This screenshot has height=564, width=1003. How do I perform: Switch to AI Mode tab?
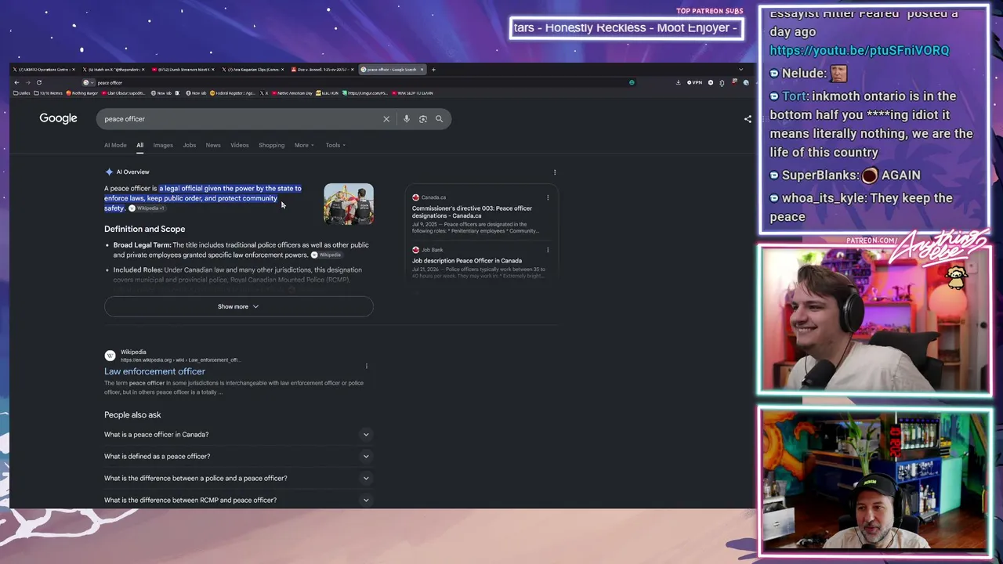(x=115, y=145)
